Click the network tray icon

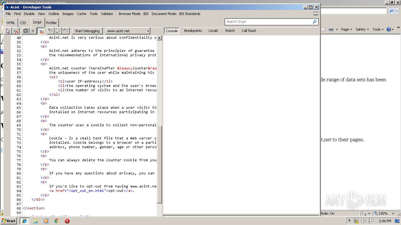[x=356, y=221]
